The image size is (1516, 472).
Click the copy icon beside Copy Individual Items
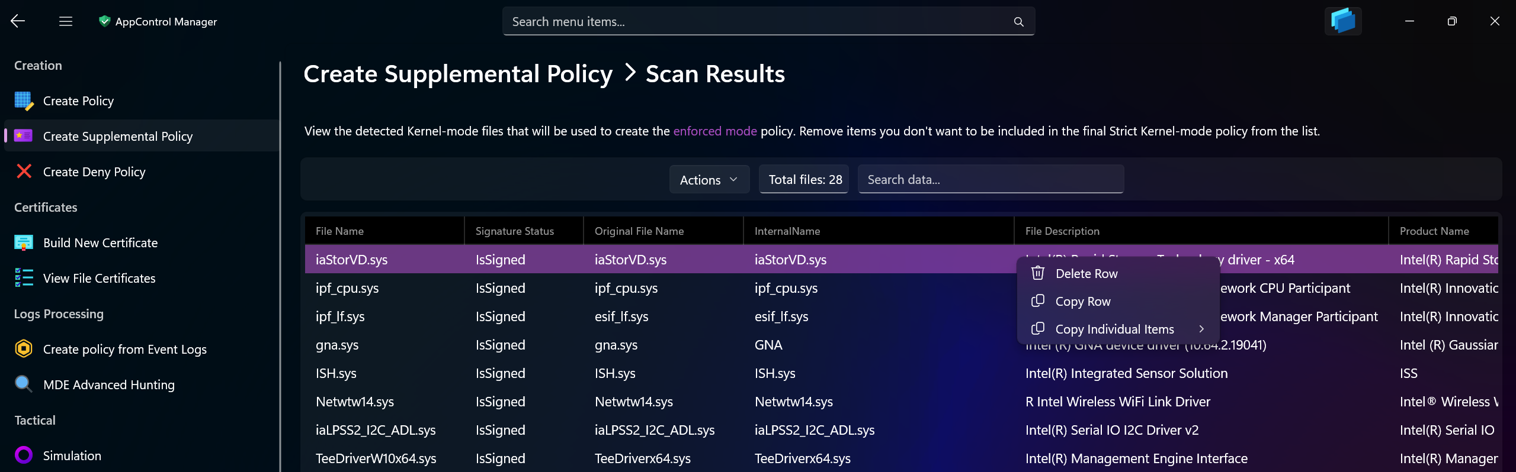1038,329
